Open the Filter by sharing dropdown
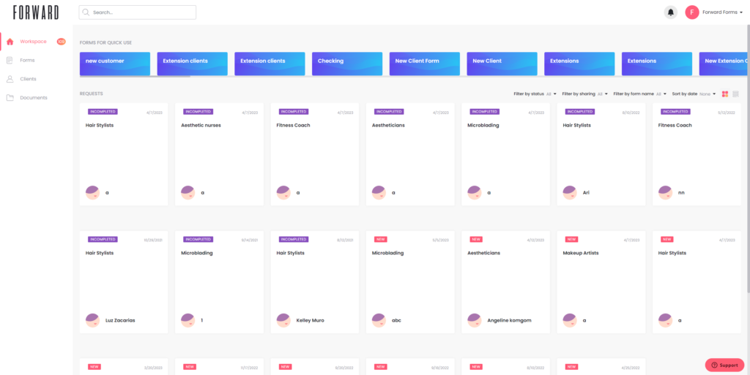750x375 pixels. coord(585,94)
